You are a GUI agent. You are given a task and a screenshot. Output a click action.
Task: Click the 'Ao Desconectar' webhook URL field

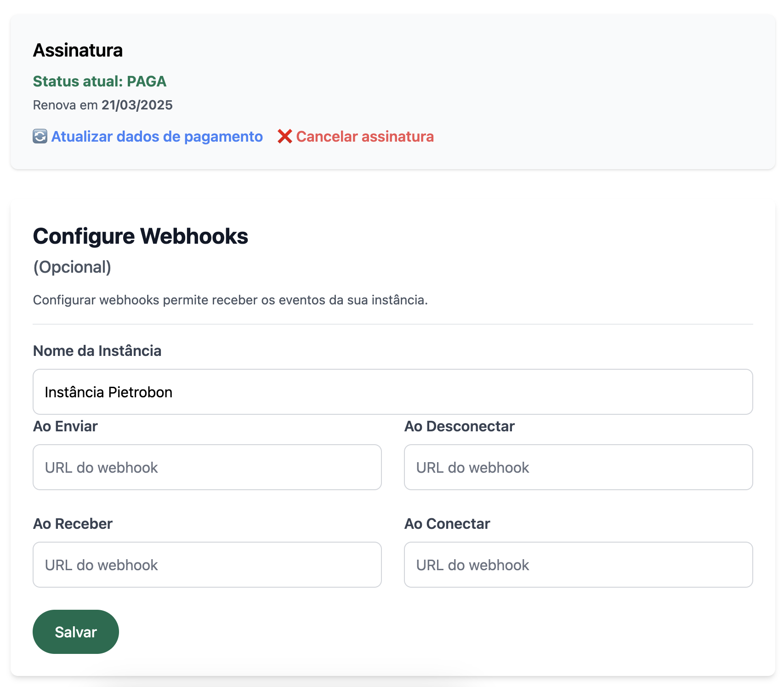coord(578,467)
